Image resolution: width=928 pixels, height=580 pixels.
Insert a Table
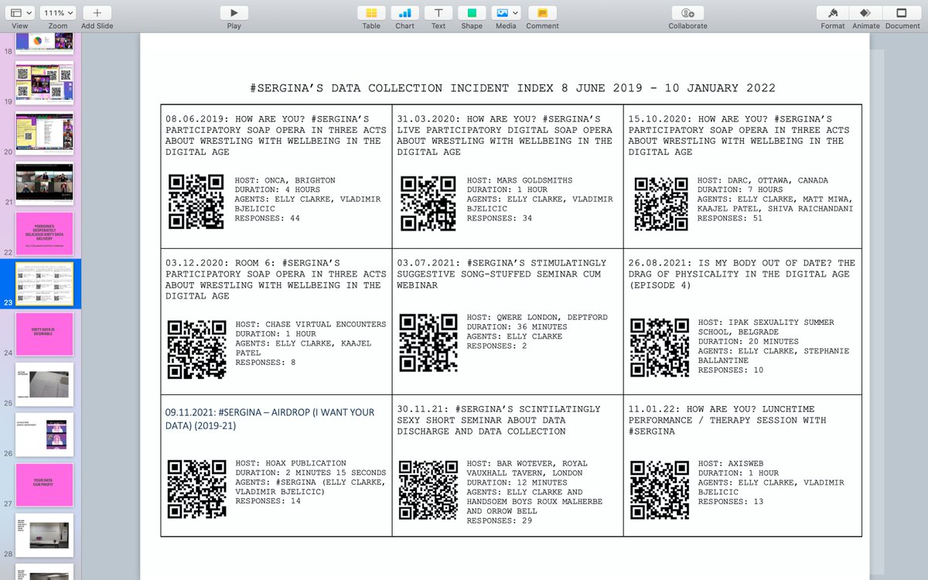point(371,13)
